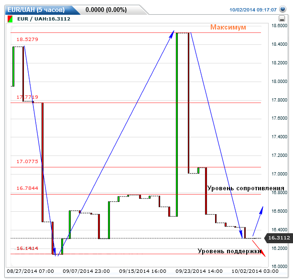Click the Уровень поддержки label
This screenshot has width=293, height=279.
[x=229, y=251]
